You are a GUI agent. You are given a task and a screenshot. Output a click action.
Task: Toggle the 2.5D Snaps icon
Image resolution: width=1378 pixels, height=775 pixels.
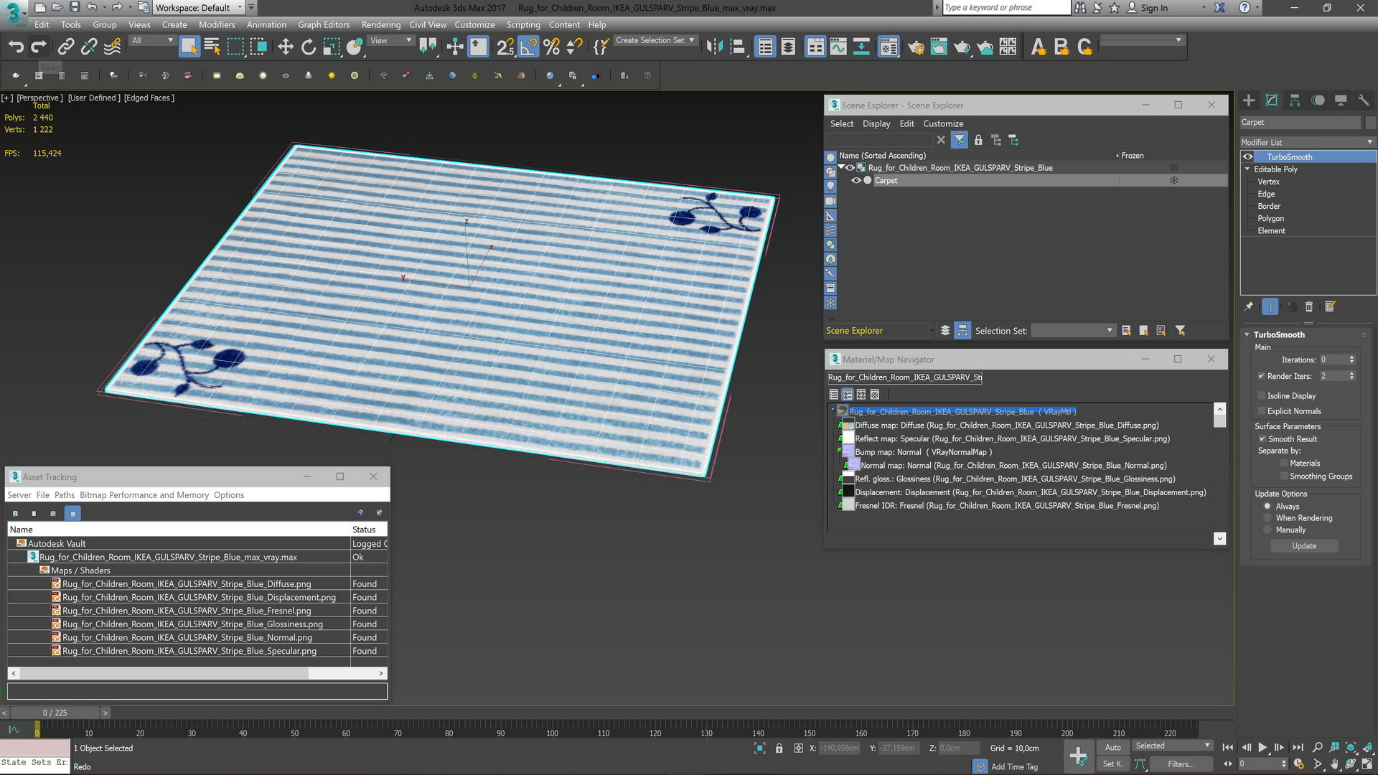pyautogui.click(x=505, y=47)
